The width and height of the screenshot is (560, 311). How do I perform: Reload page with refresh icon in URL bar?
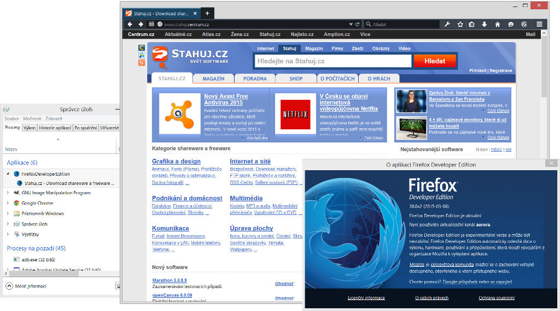click(357, 24)
